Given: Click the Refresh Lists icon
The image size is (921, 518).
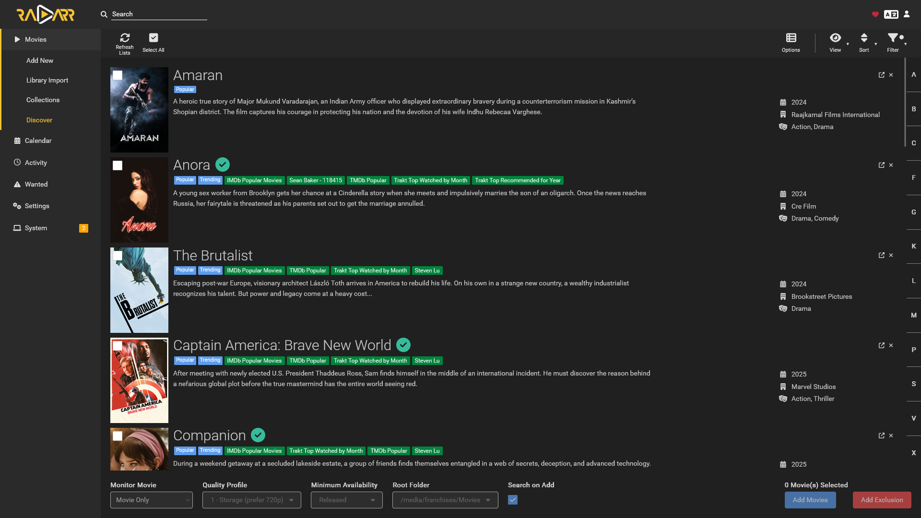Looking at the screenshot, I should 125,38.
